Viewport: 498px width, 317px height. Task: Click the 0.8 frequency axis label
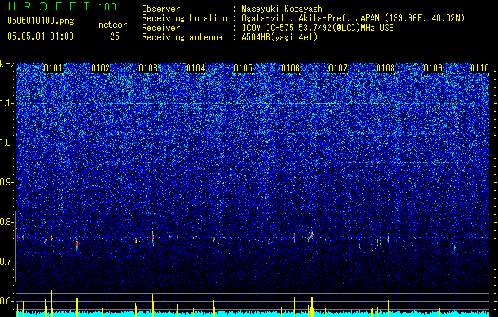(7, 222)
